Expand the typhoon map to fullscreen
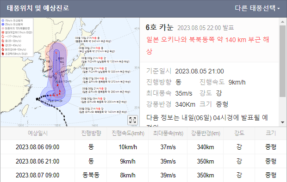 [132, 120]
